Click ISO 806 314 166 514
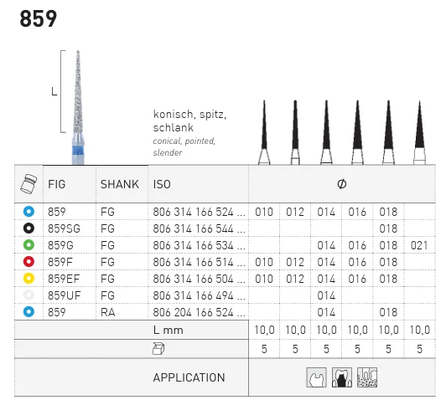 [x=200, y=262]
